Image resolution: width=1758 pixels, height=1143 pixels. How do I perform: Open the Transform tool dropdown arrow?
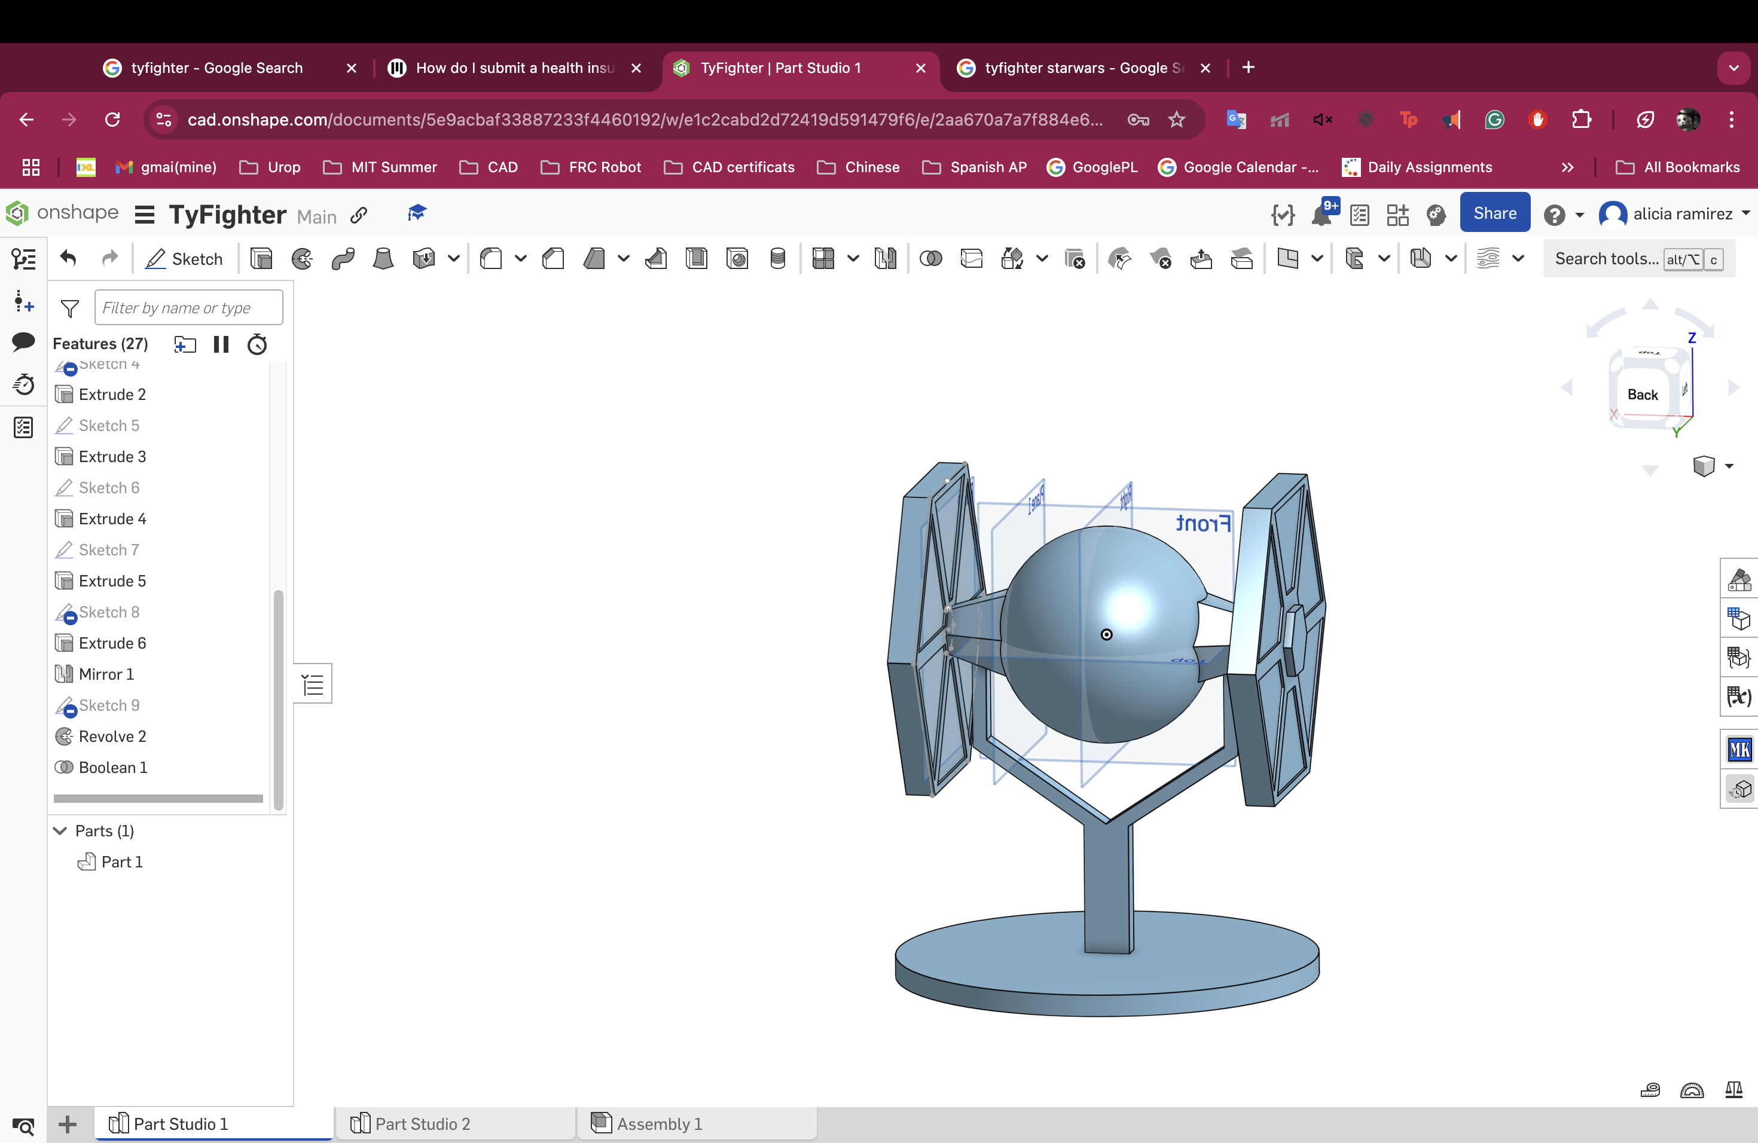click(1042, 258)
